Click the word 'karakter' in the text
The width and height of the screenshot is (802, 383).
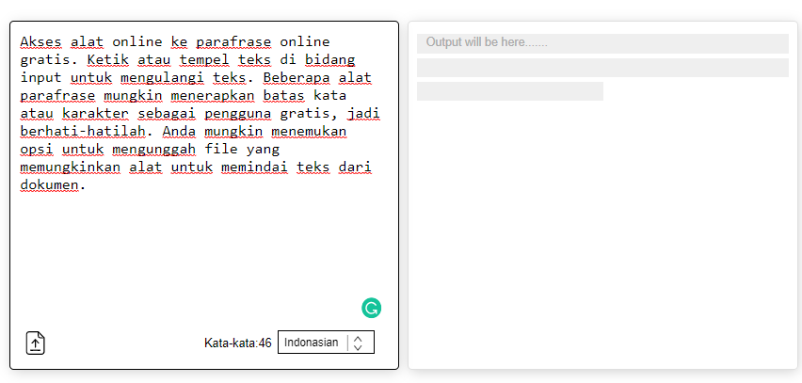[96, 113]
